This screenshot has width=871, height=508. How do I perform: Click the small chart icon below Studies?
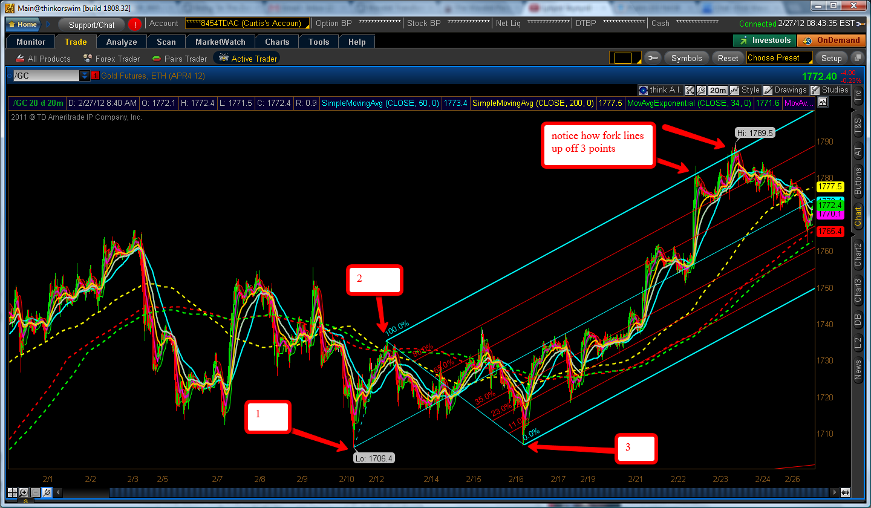822,103
